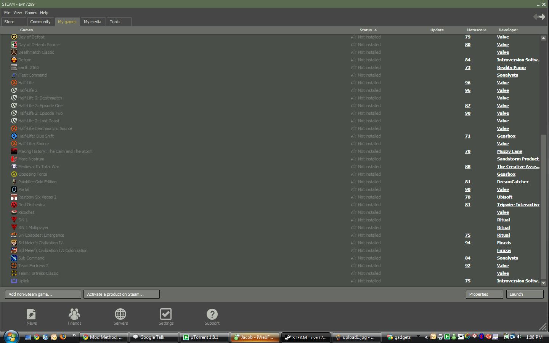The image size is (549, 343).
Task: Click the Add non-Steam game button
Action: [x=43, y=294]
